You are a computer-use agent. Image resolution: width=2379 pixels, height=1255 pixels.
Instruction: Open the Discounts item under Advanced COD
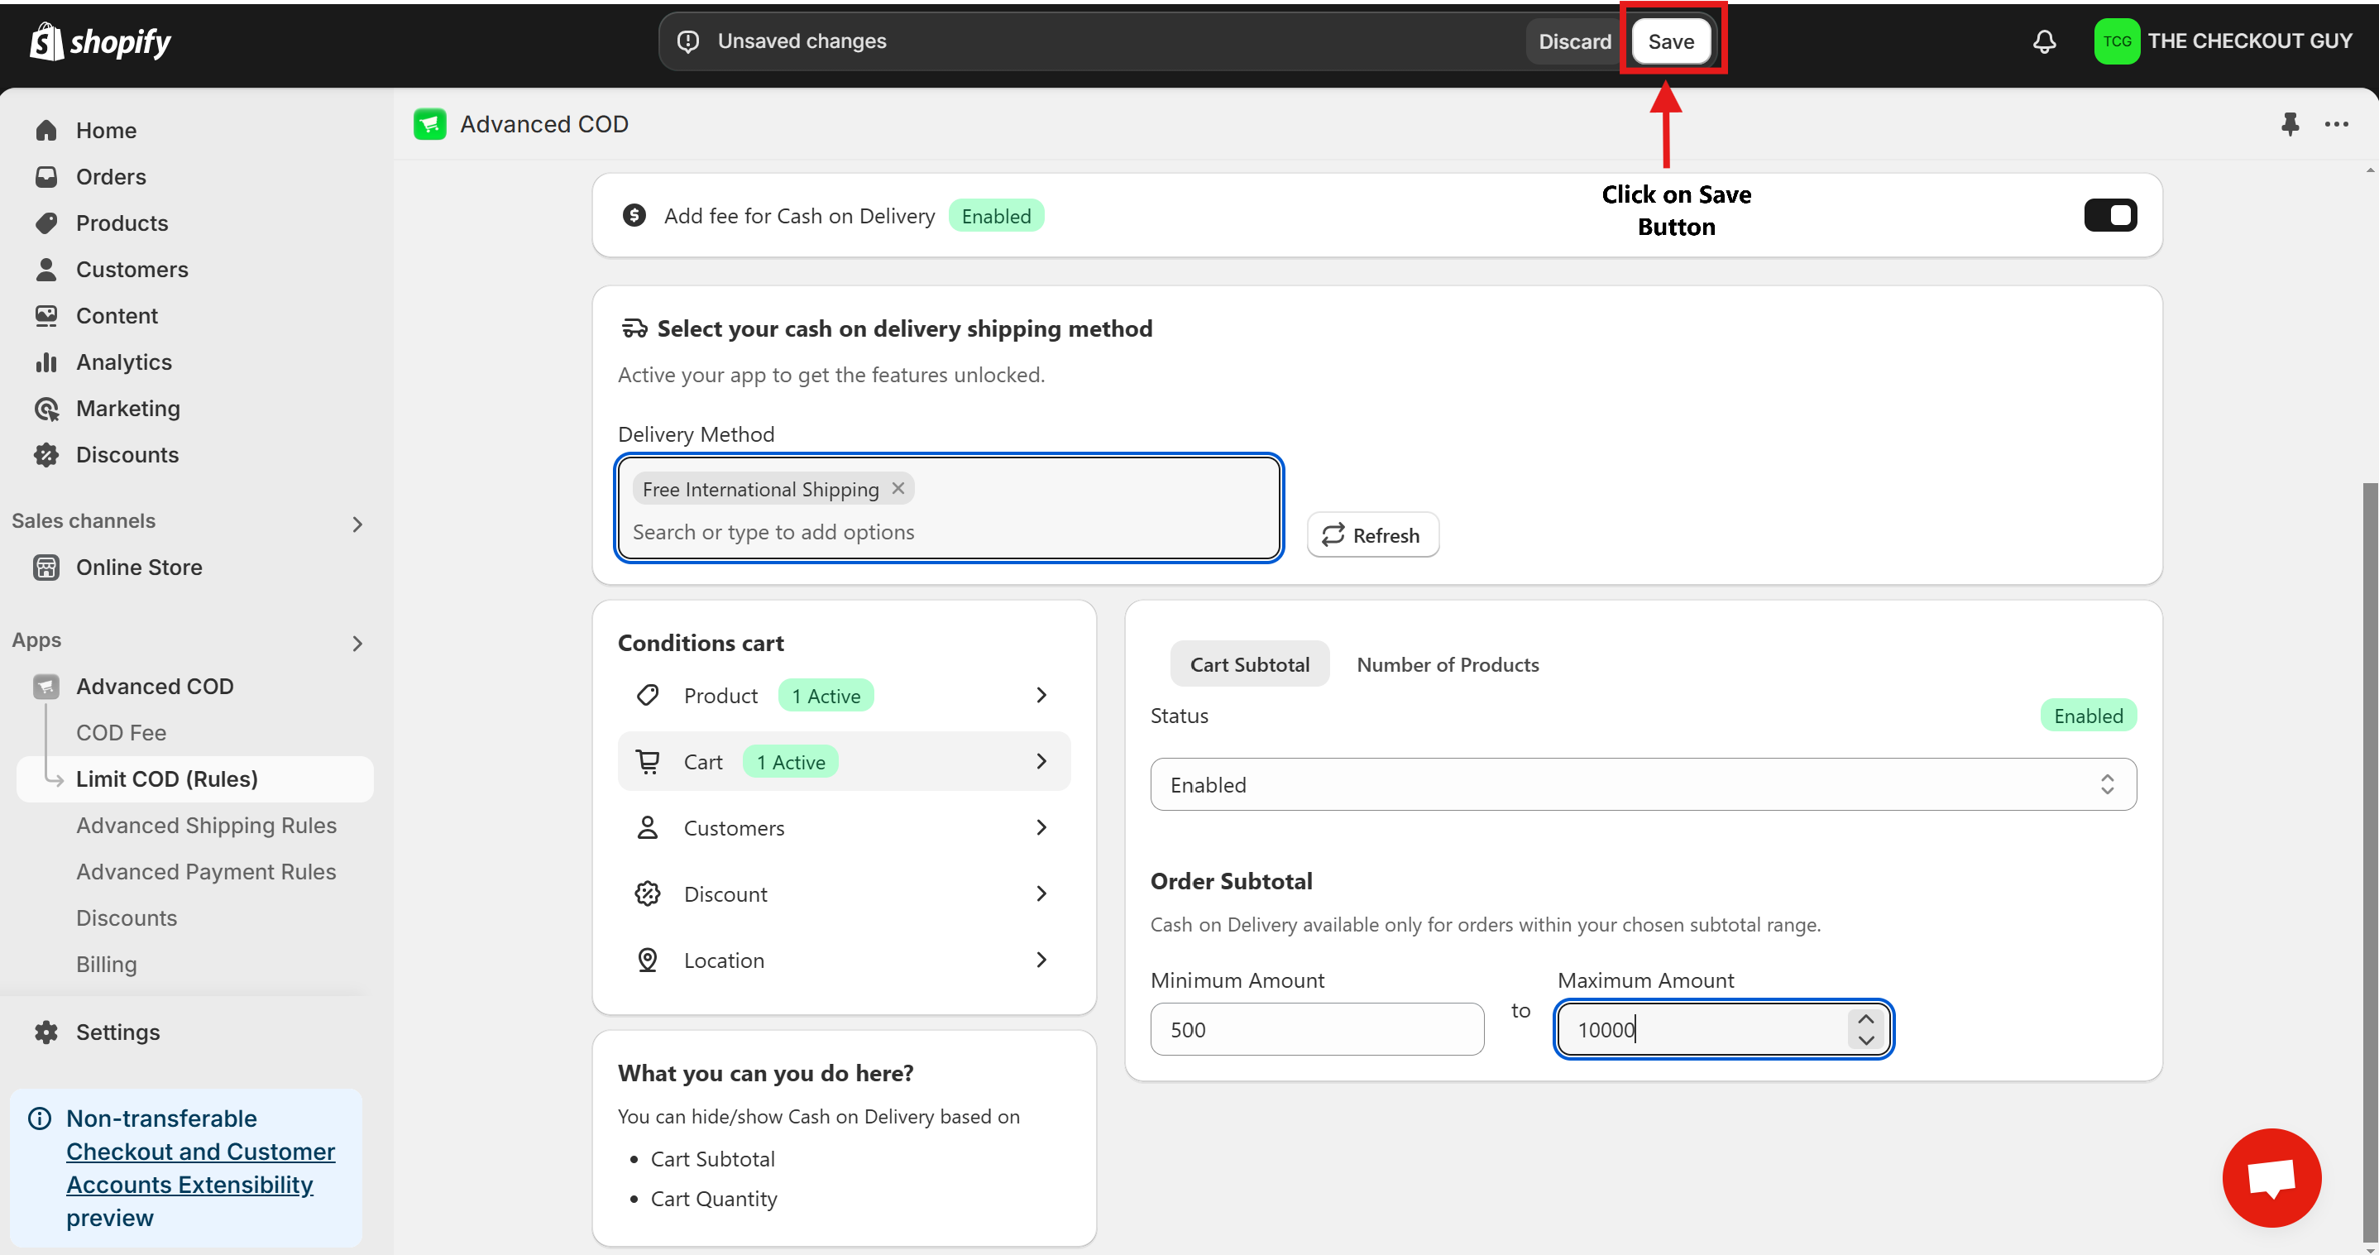pyautogui.click(x=127, y=918)
